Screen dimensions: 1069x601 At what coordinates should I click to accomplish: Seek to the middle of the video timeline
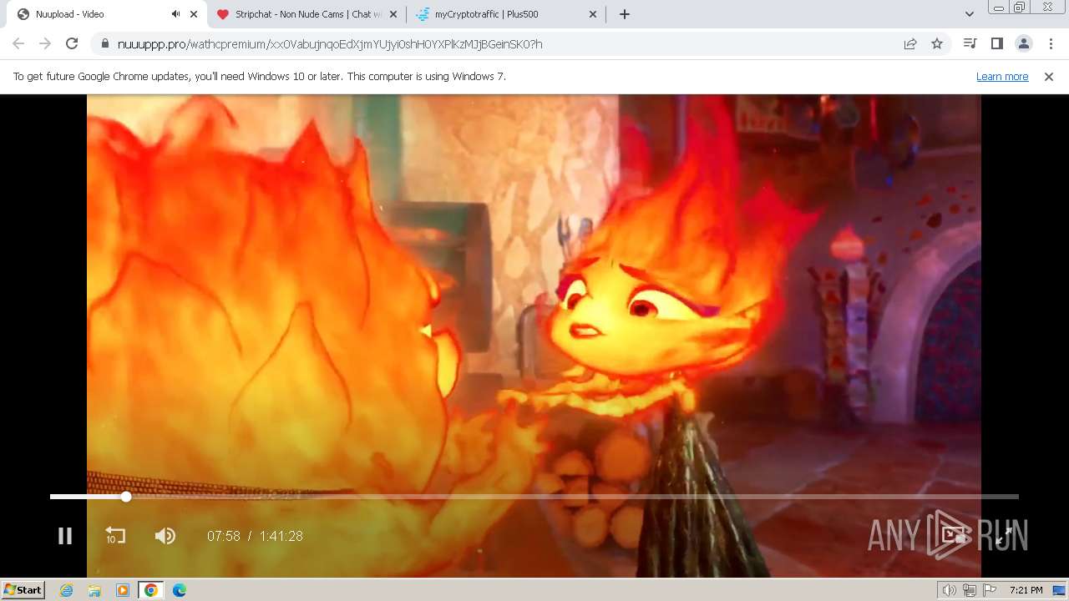[x=534, y=497]
